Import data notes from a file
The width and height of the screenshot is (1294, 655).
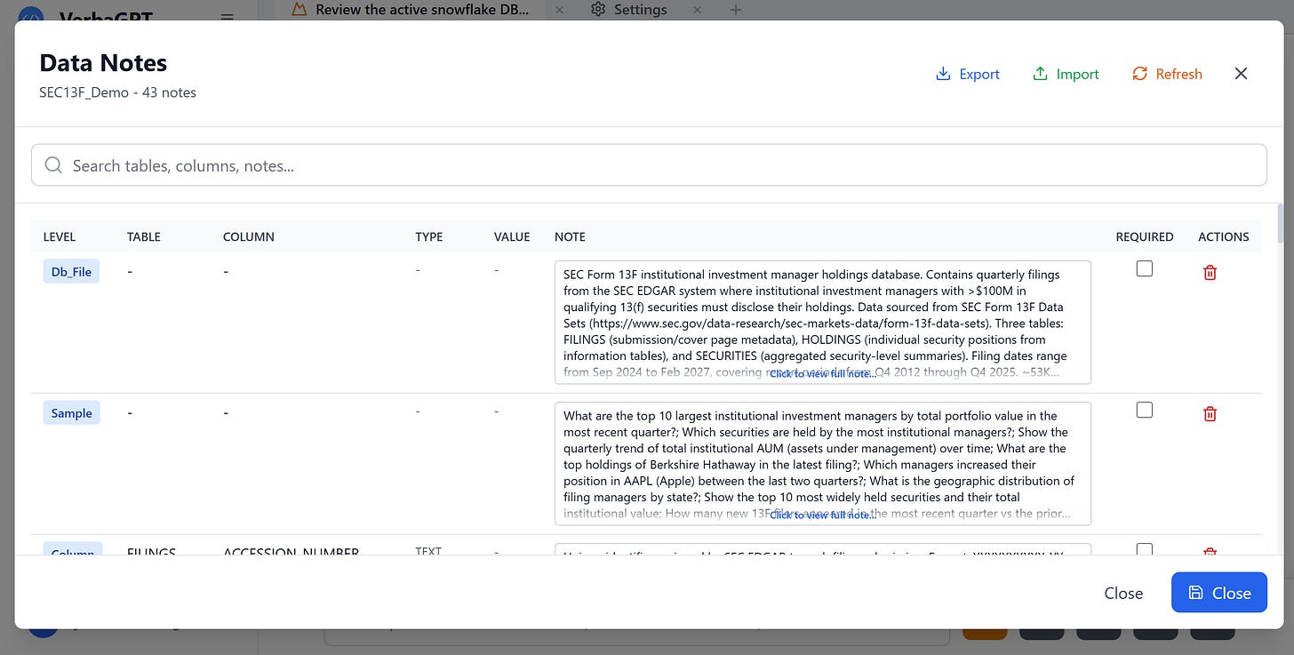click(1066, 74)
